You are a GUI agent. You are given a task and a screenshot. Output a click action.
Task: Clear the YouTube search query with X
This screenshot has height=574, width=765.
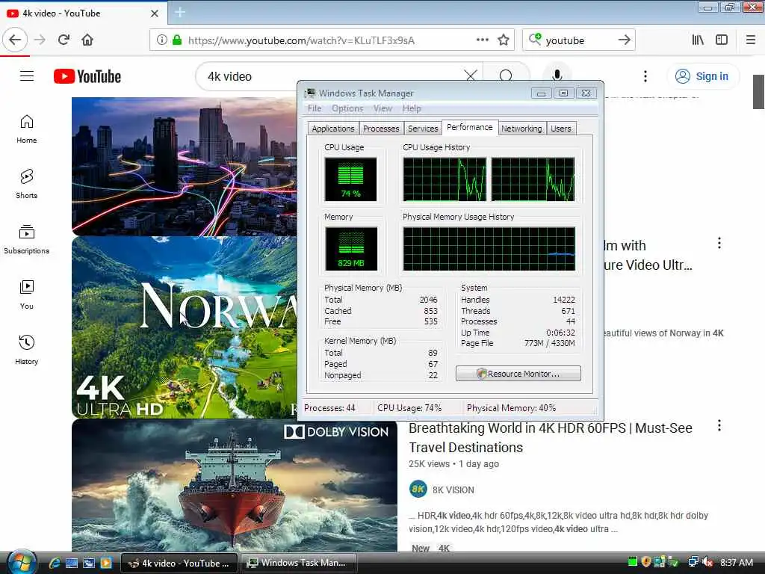471,76
